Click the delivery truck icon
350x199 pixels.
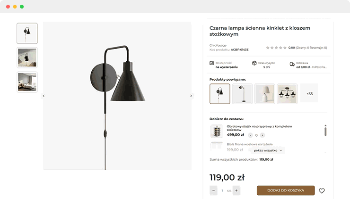click(x=292, y=63)
